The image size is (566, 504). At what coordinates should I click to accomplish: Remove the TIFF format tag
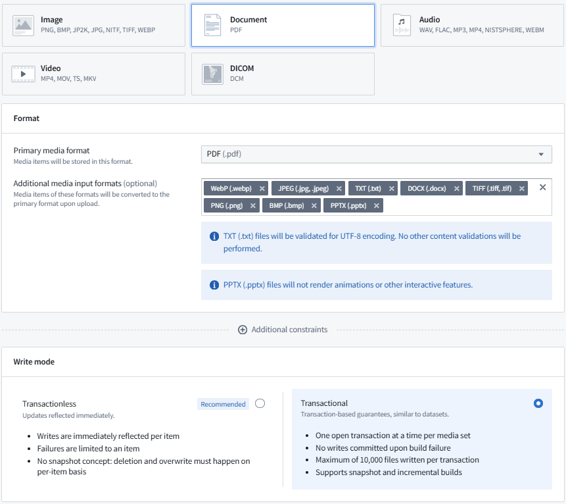click(x=522, y=189)
